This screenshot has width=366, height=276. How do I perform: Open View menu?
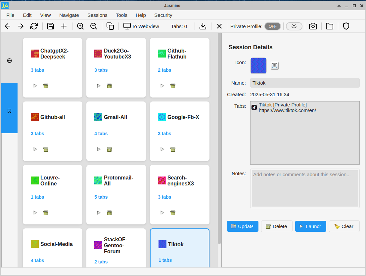pyautogui.click(x=45, y=15)
